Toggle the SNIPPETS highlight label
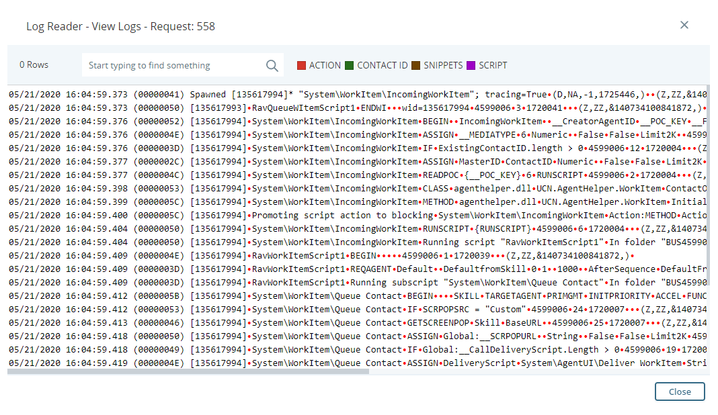 tap(443, 65)
